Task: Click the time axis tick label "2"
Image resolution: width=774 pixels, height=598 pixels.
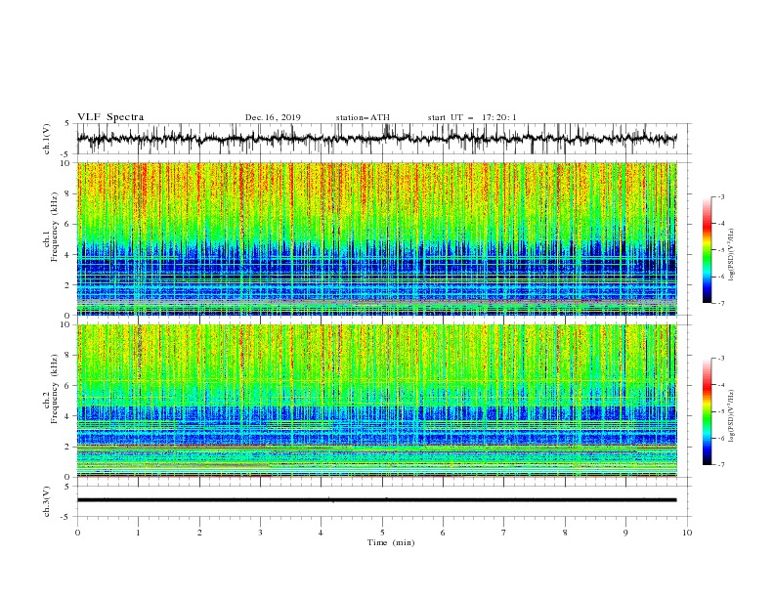Action: [x=199, y=533]
